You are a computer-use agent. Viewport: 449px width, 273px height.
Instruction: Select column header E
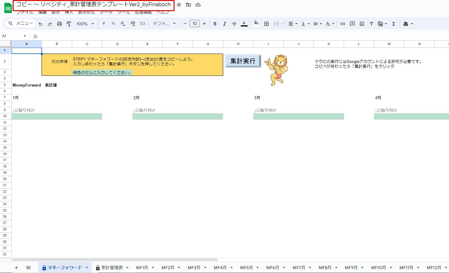pos(147,44)
